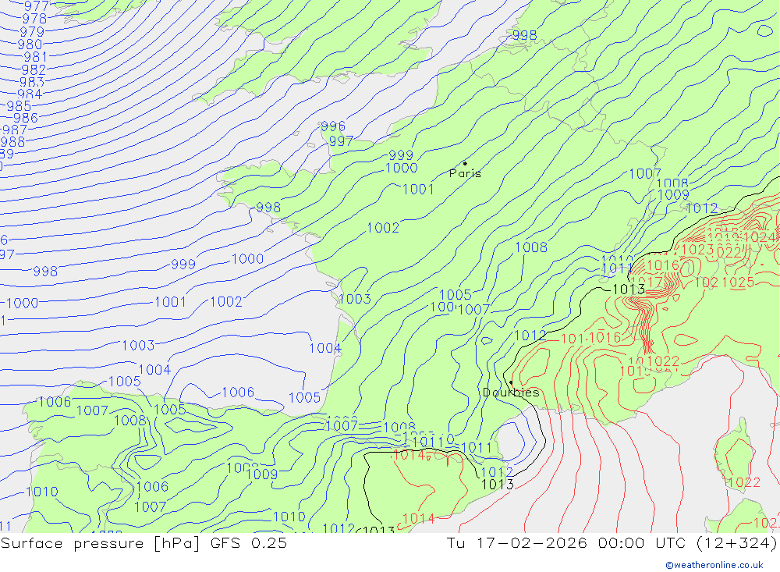Select the black dot marking Paris
This screenshot has height=572, width=780.
(465, 163)
